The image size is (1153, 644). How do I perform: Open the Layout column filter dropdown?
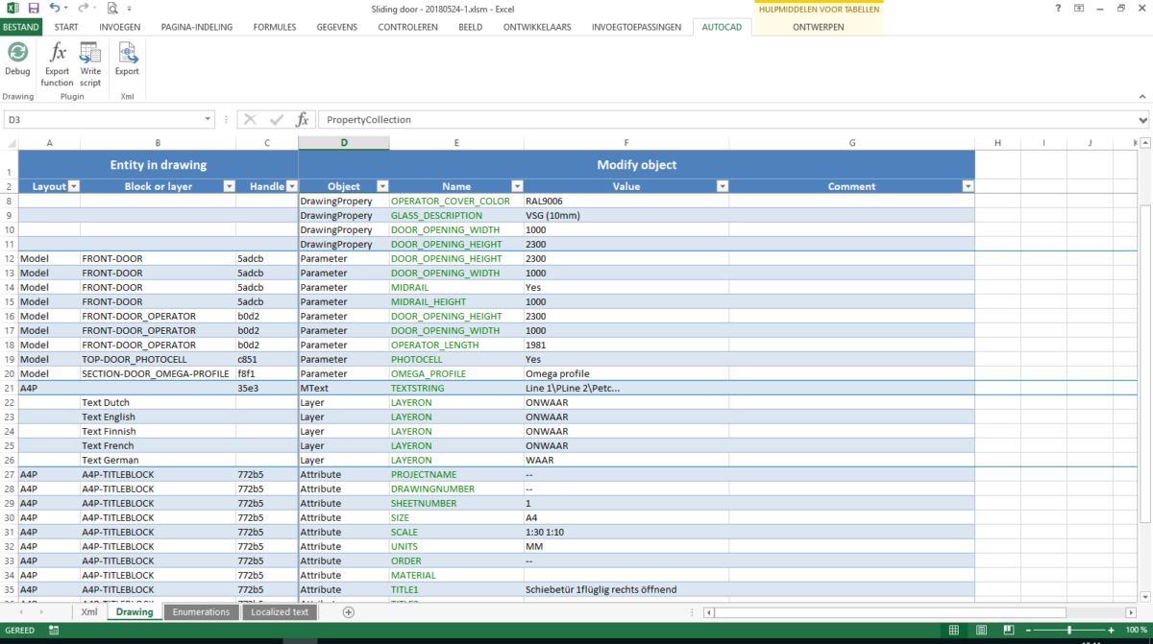73,186
